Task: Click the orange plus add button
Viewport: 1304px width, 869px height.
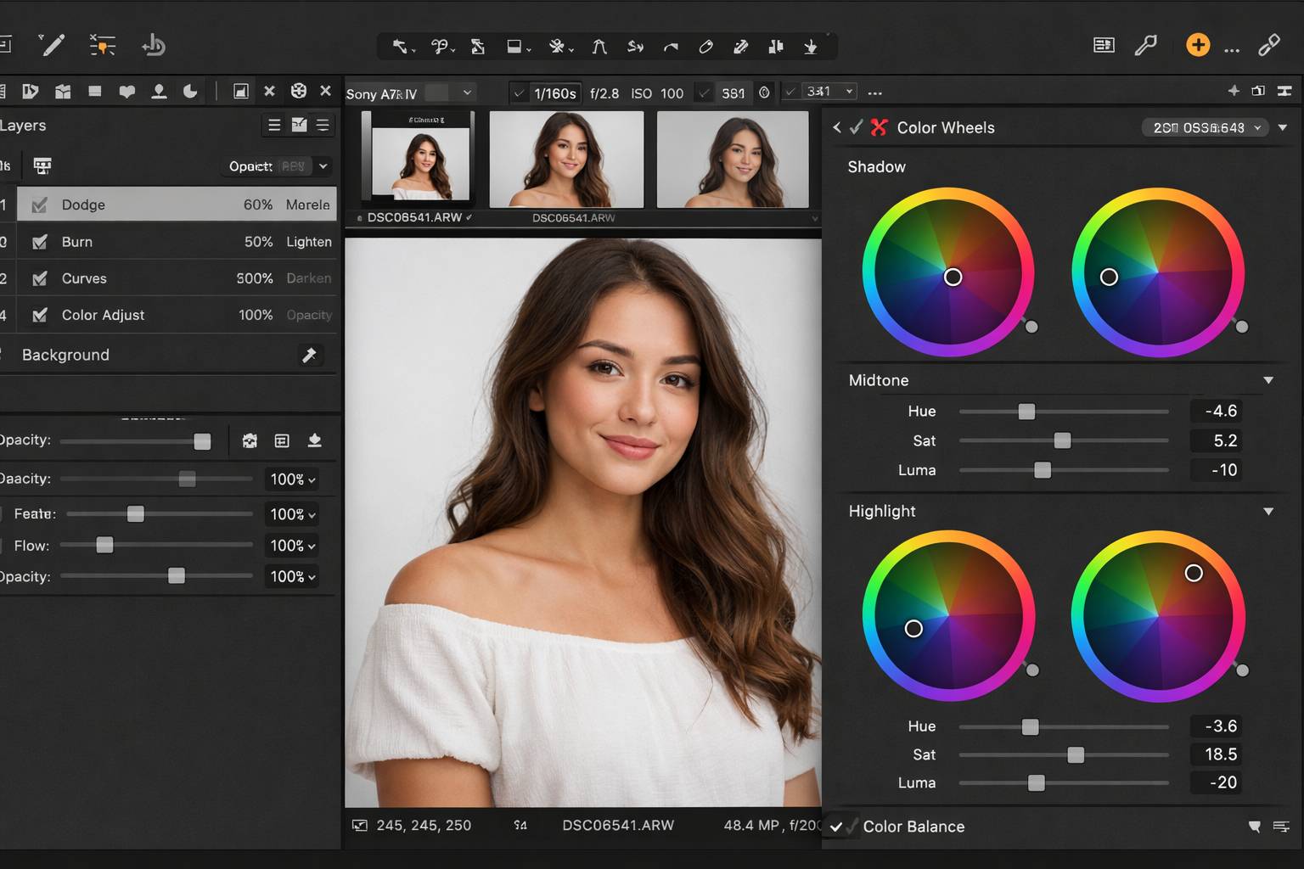Action: 1197,45
